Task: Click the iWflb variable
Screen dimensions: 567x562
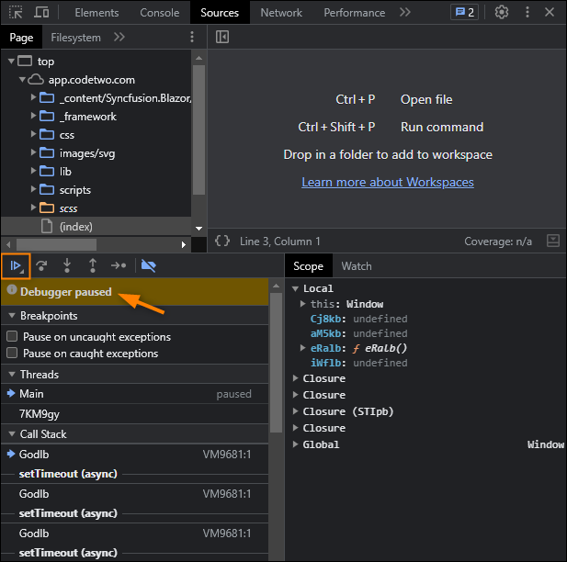Action: (325, 363)
